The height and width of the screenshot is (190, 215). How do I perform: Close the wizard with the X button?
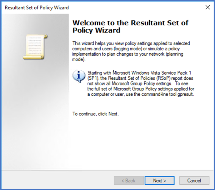point(207,7)
